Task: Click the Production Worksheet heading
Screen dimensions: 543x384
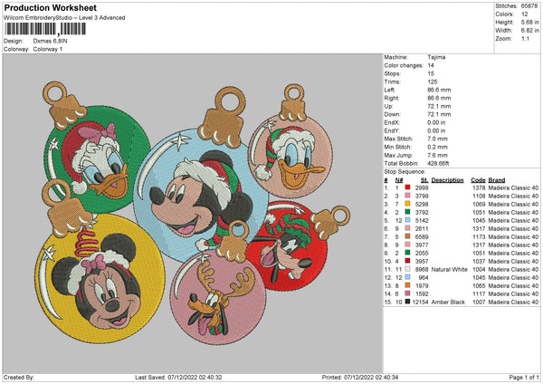Action: coord(51,7)
